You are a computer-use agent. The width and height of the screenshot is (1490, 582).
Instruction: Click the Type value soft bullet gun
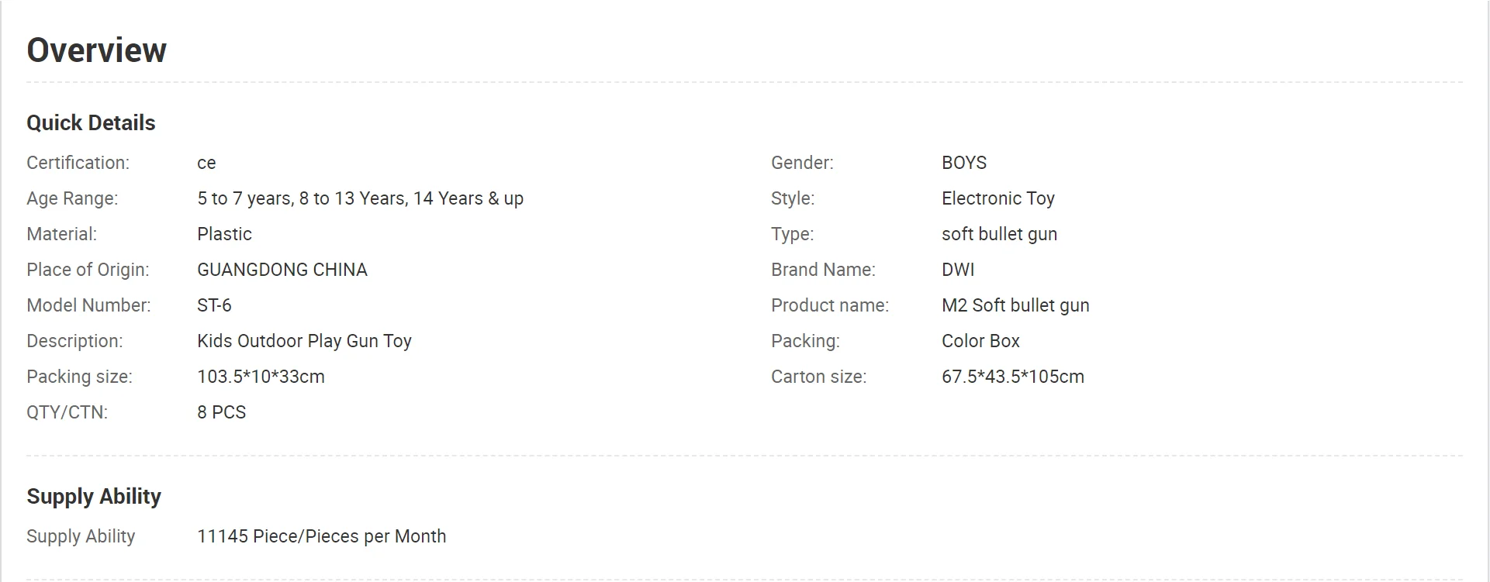pos(1000,234)
